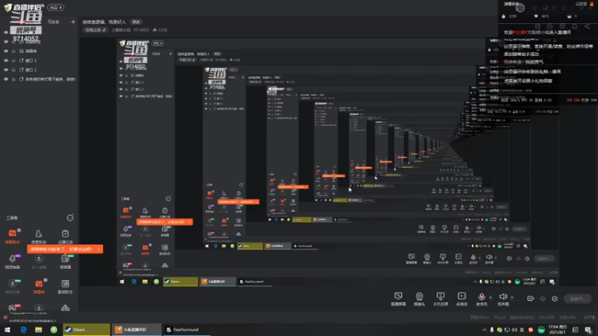This screenshot has height=336, width=598.
Task: Switch to the 斗鱼直播伴侣 taskbar button
Action: (x=136, y=330)
